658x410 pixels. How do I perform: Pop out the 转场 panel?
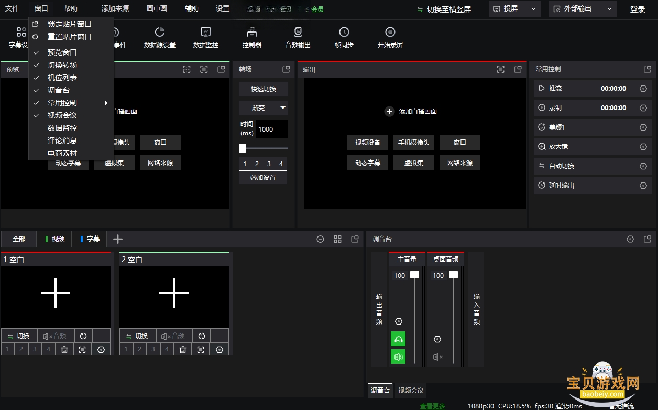pyautogui.click(x=286, y=69)
